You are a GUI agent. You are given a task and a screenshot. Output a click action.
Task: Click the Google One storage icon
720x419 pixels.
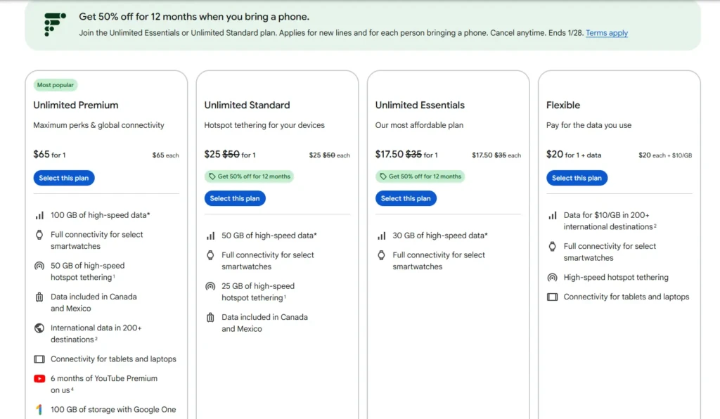(39, 408)
